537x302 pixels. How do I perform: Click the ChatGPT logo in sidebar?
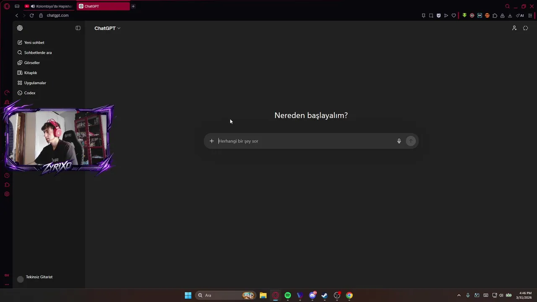pyautogui.click(x=20, y=28)
